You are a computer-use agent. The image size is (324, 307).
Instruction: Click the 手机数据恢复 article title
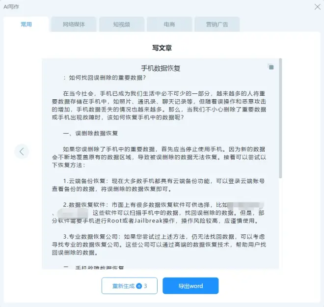pos(162,68)
